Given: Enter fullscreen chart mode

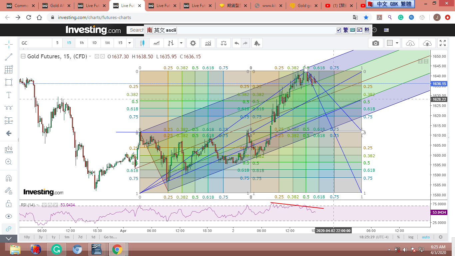Looking at the screenshot, I should tap(443, 43).
